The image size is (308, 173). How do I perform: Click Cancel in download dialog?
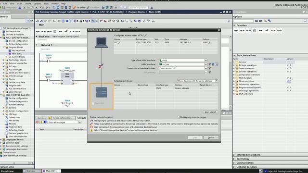(211, 138)
